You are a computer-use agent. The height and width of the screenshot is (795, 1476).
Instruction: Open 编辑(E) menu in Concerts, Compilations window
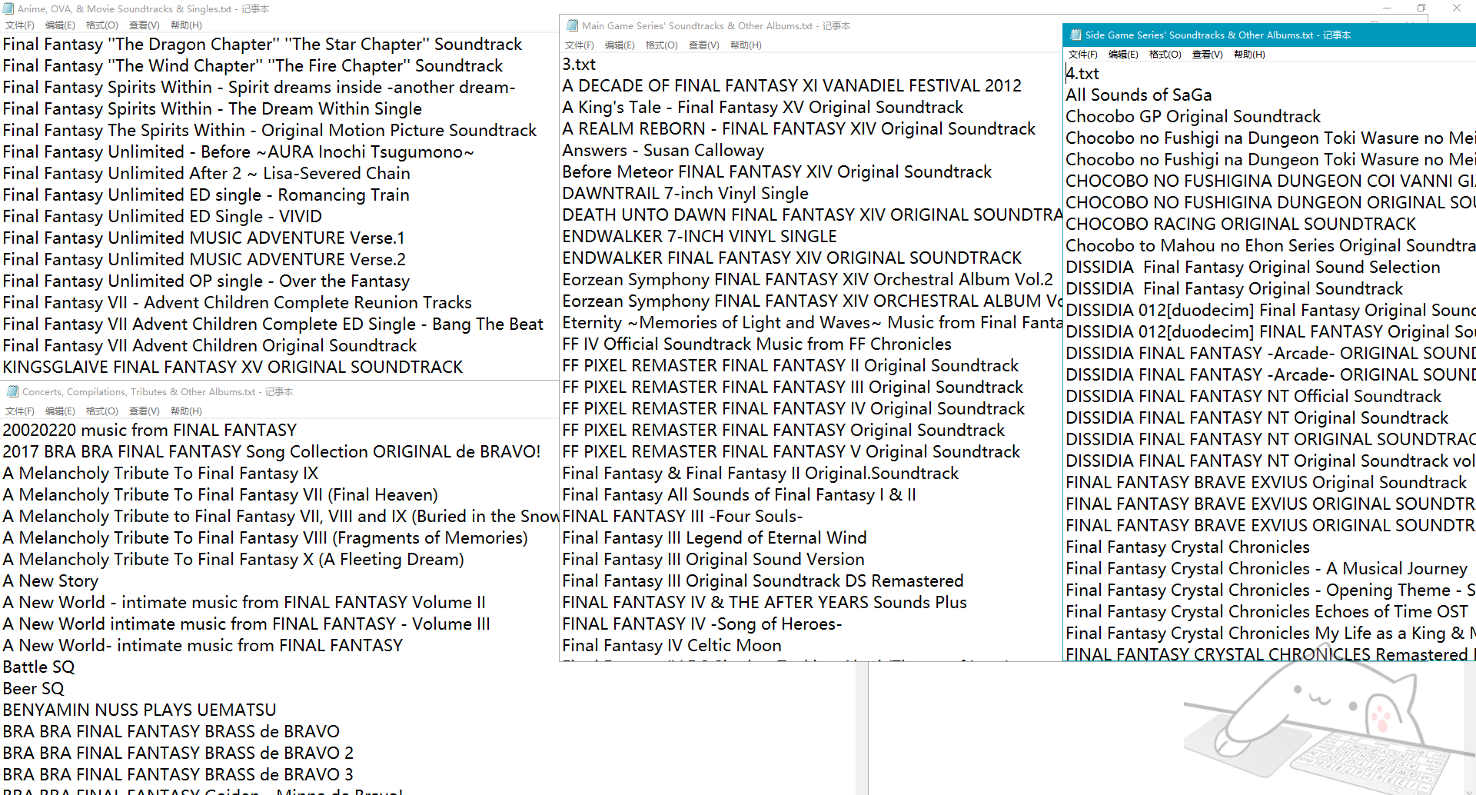[60, 411]
